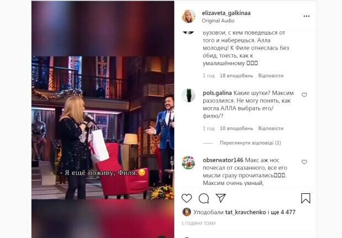The image size is (342, 238).
Task: Open obserwator146 avatar
Action: point(188,162)
